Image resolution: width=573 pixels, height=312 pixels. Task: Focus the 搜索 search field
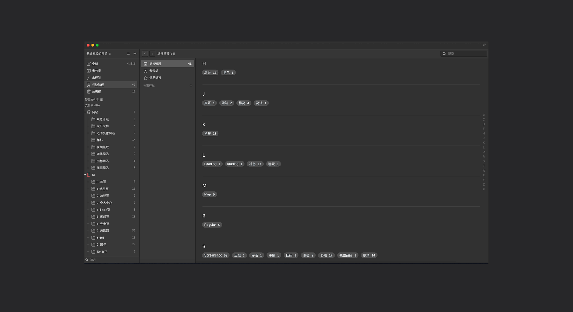(464, 54)
